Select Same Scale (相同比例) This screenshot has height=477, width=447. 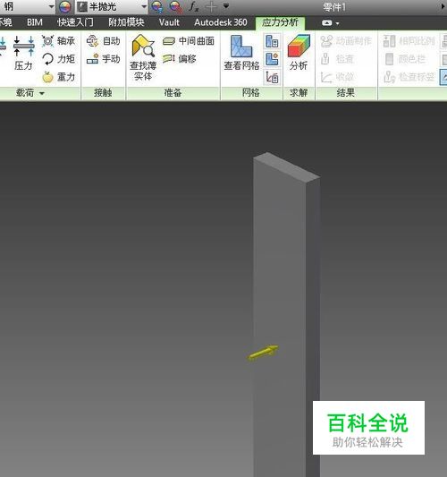[409, 41]
